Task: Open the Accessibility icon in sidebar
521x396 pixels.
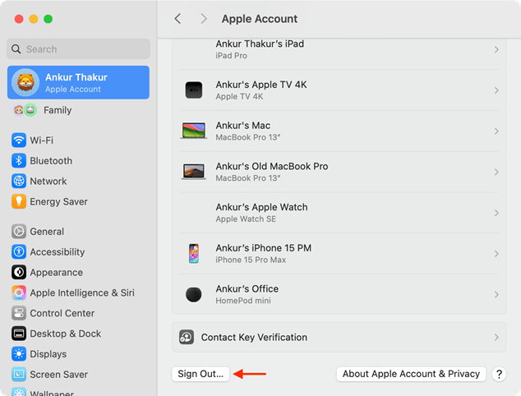Action: 19,252
